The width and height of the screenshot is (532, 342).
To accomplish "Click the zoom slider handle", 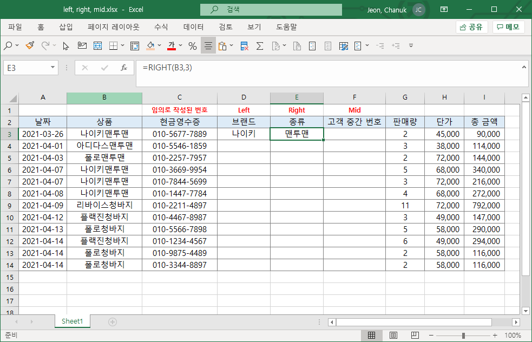I will (x=463, y=335).
